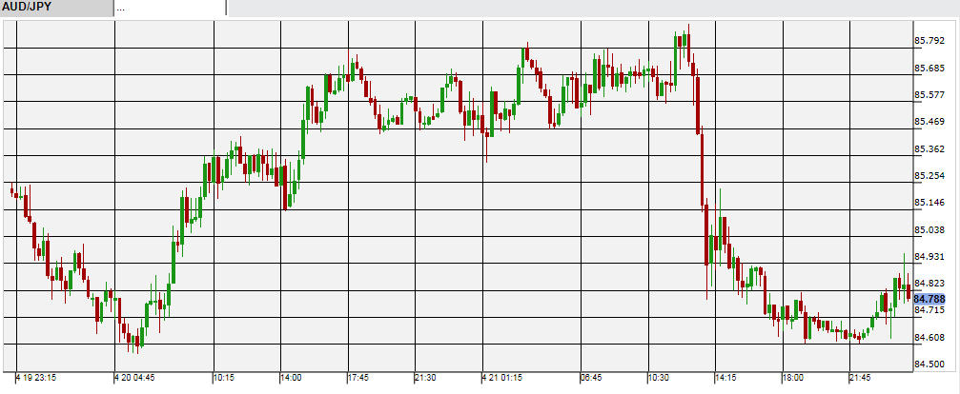The width and height of the screenshot is (960, 394).
Task: Click the 21:45 time axis label
Action: pyautogui.click(x=861, y=378)
